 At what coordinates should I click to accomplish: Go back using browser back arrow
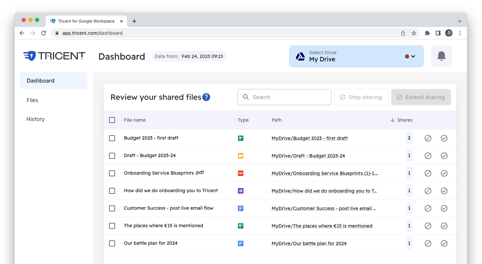coord(22,33)
